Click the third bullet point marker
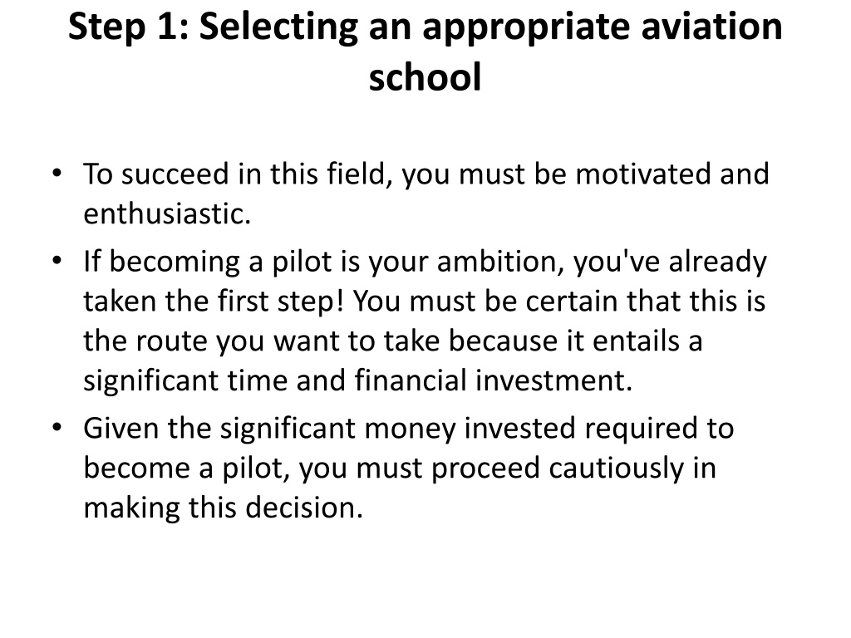This screenshot has height=638, width=851. click(57, 428)
